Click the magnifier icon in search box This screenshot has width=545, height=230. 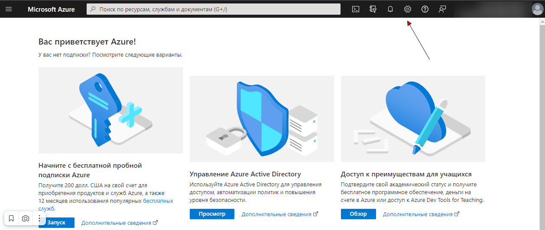coord(93,9)
